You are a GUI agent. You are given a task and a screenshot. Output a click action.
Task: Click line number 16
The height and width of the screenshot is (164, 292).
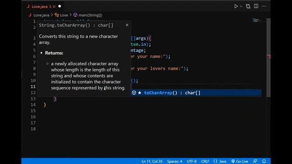[x=33, y=117]
